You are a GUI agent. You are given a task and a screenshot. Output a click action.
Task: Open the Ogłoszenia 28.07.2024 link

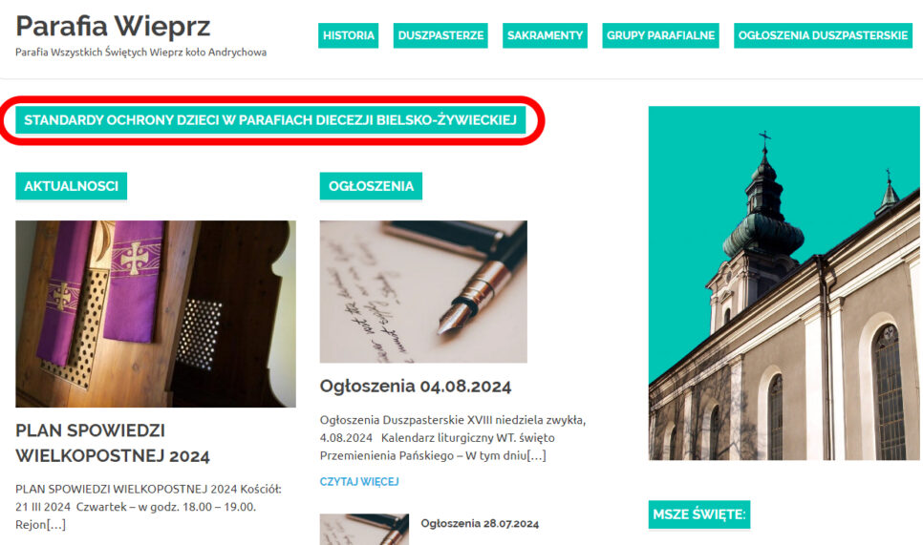pyautogui.click(x=480, y=523)
